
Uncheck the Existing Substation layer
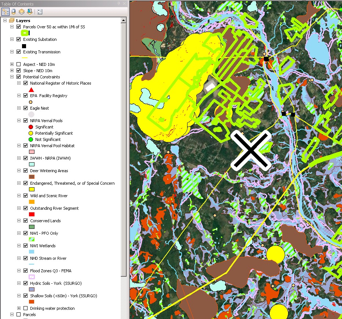pyautogui.click(x=19, y=39)
